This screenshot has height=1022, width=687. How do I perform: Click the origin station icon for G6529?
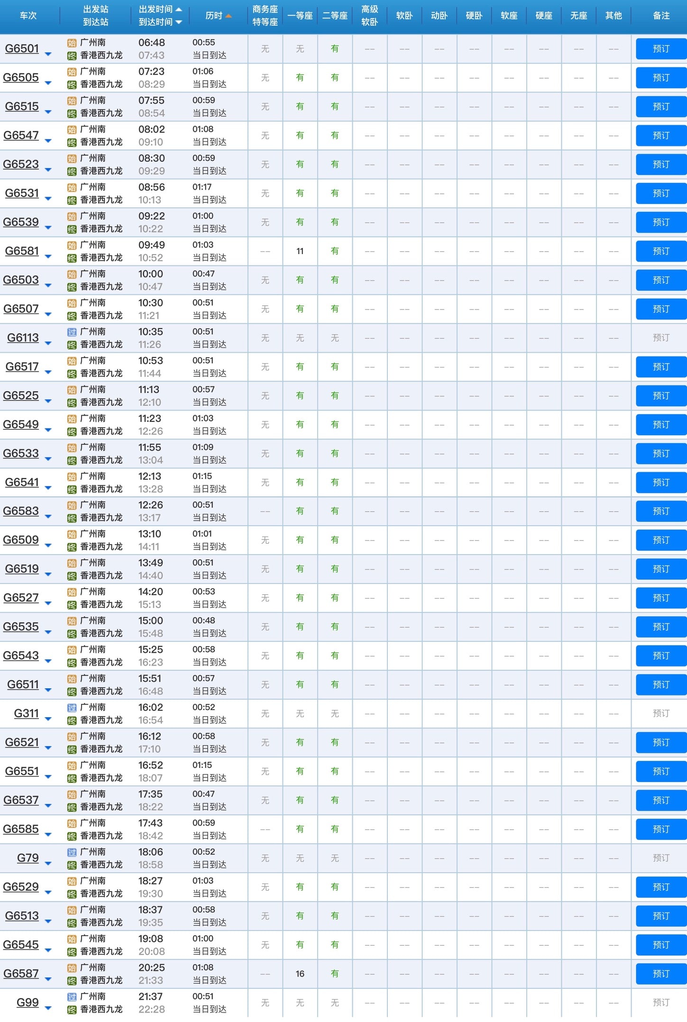coord(72,882)
